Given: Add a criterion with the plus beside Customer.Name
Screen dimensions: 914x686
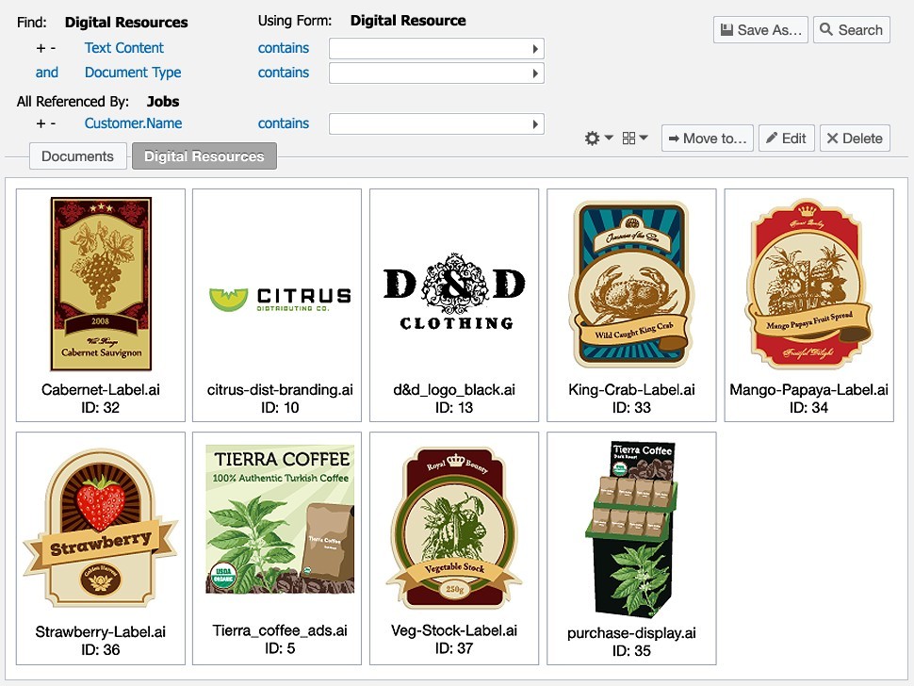Looking at the screenshot, I should (x=41, y=123).
